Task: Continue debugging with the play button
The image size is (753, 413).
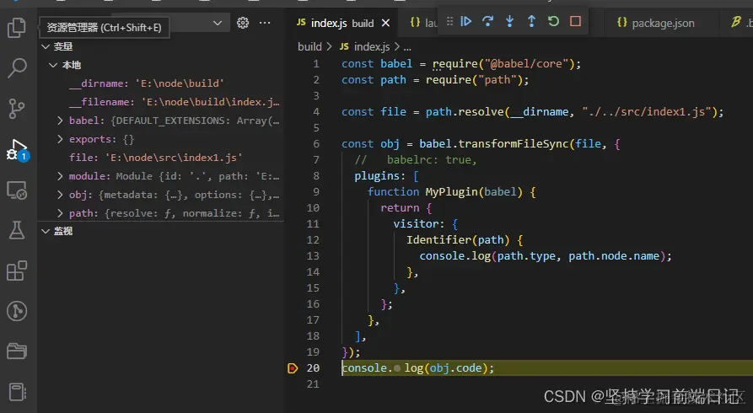Action: pyautogui.click(x=465, y=22)
